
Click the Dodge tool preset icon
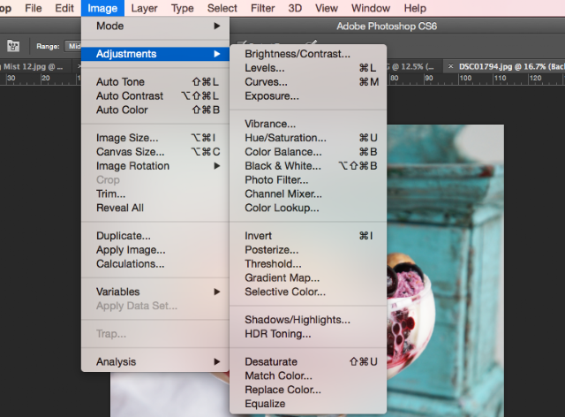point(13,46)
